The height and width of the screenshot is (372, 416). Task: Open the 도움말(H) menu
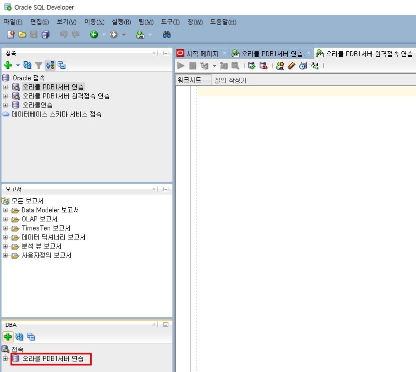(223, 22)
